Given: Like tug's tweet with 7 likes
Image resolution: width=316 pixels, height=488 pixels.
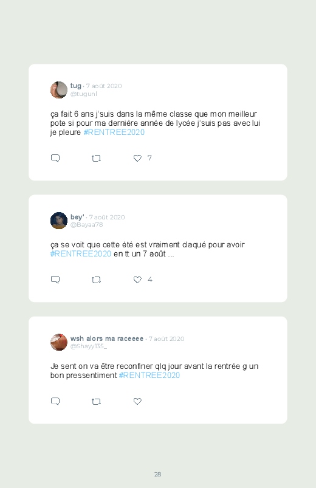Looking at the screenshot, I should point(137,158).
